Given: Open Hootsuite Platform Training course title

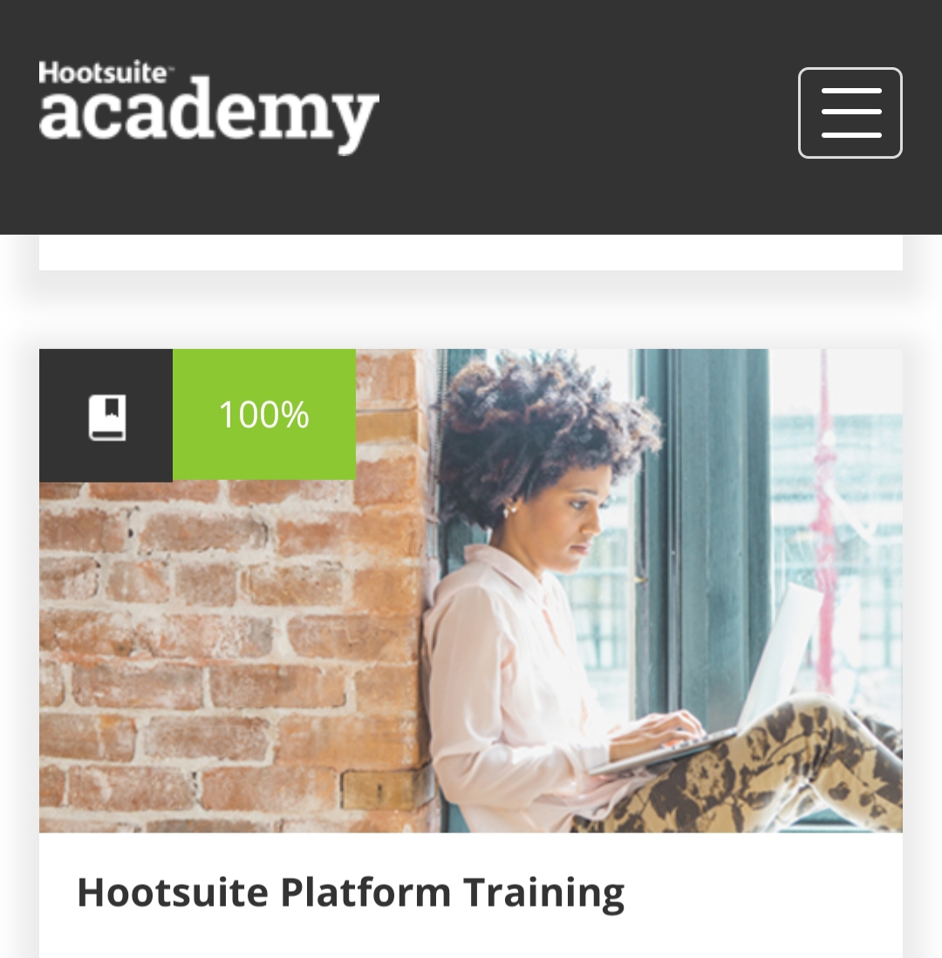Looking at the screenshot, I should pyautogui.click(x=351, y=893).
